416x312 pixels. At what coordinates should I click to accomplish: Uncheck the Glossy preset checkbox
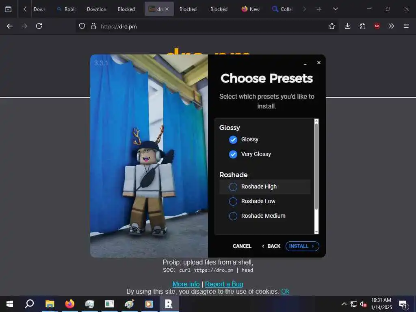pyautogui.click(x=233, y=140)
